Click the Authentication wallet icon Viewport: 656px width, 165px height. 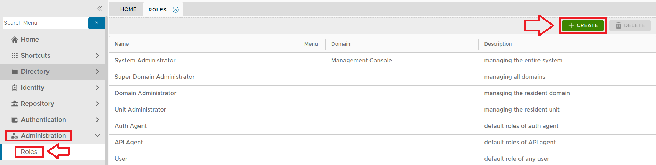pos(15,120)
